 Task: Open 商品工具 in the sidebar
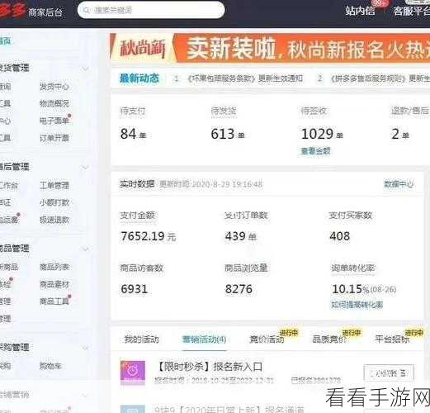coord(54,301)
